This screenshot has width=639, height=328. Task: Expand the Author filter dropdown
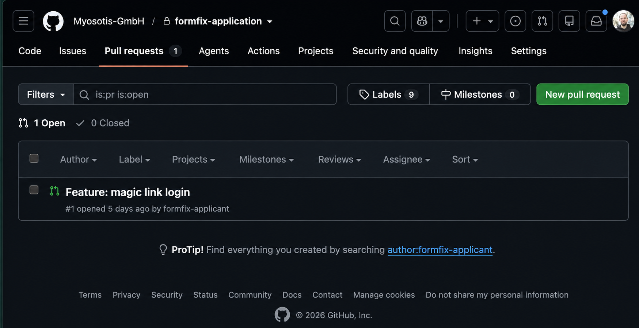[x=79, y=159]
